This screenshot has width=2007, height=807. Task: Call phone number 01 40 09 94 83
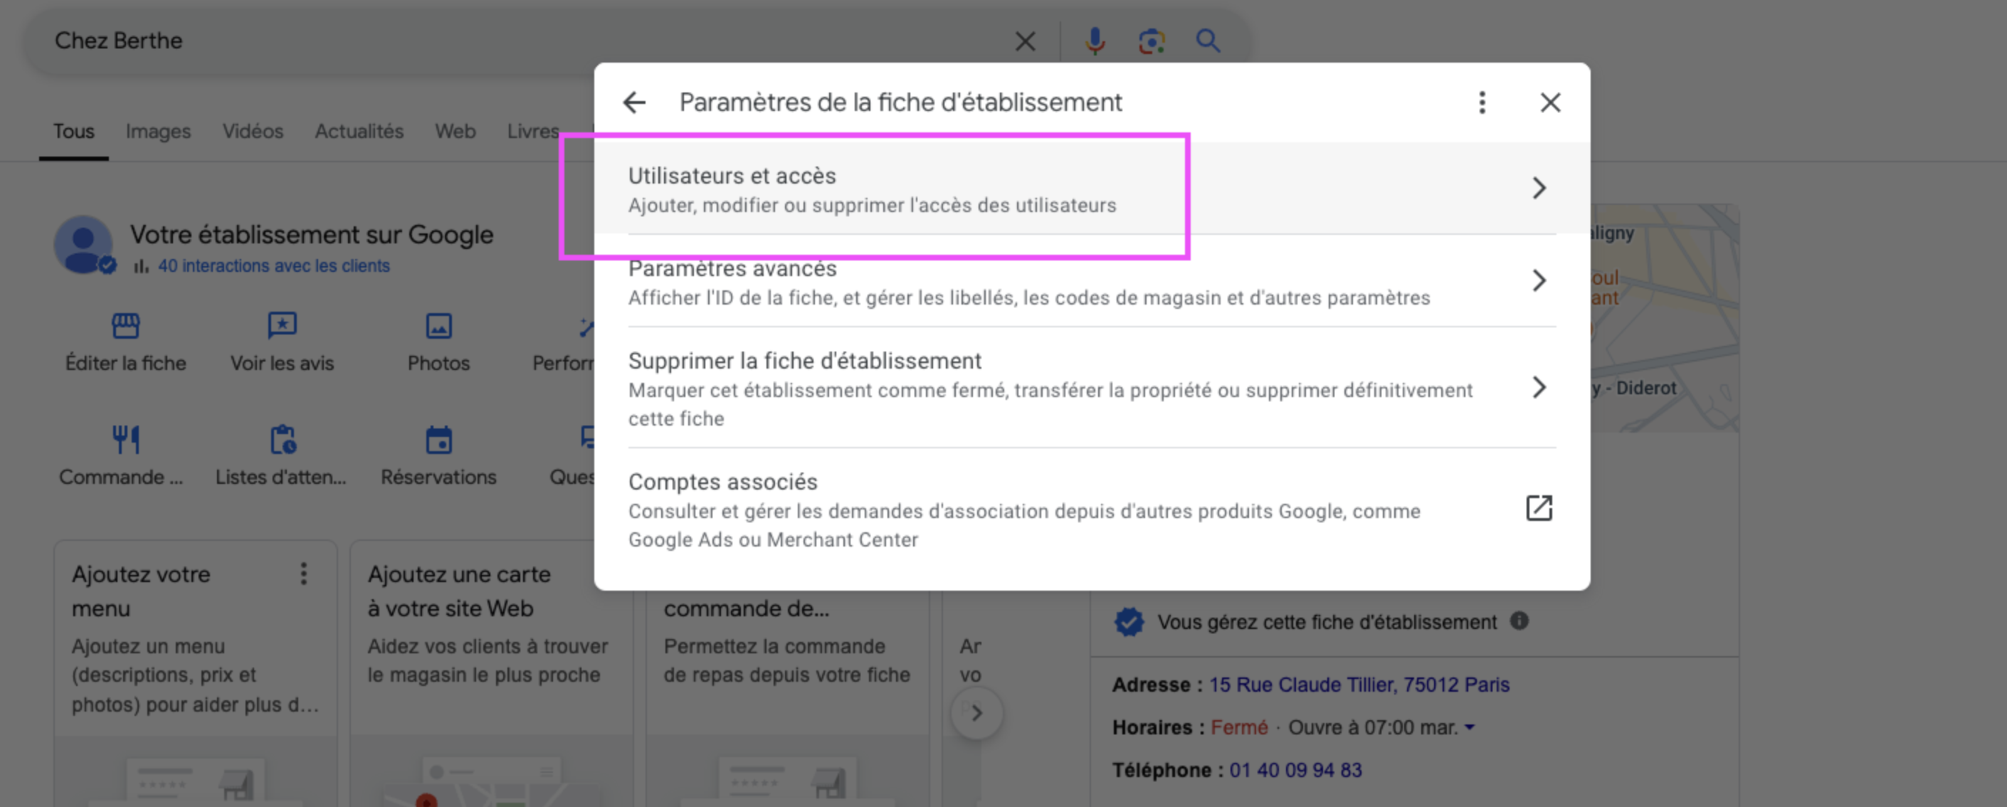point(1295,771)
